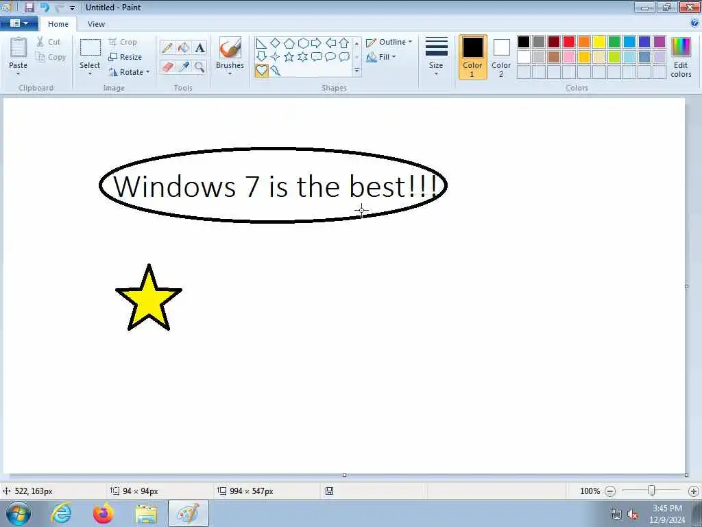Choose the oval callout shape

pos(330,57)
